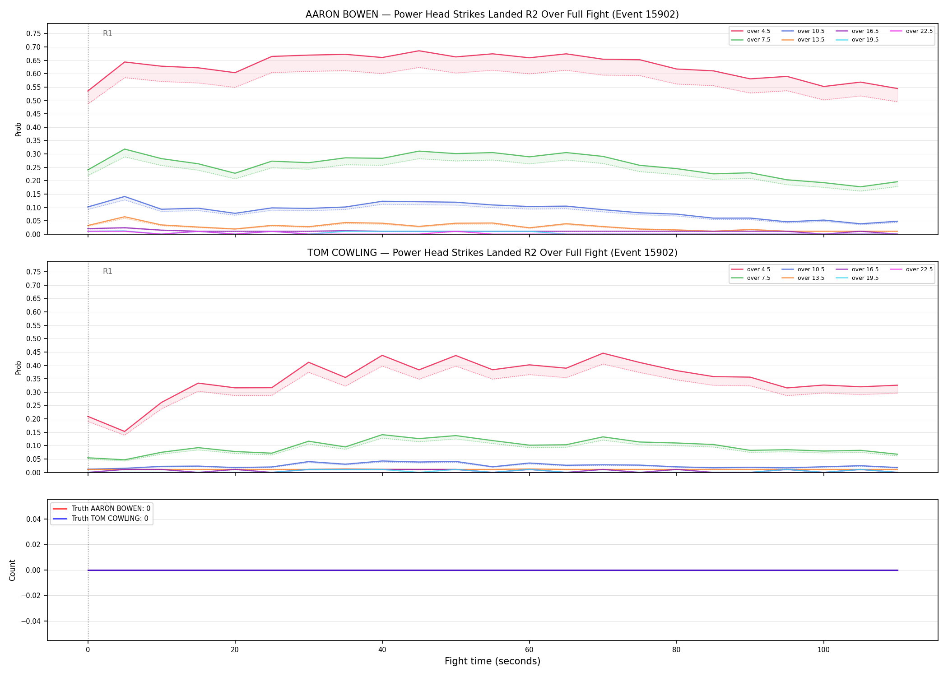Viewport: 948px width, 677px height.
Task: Click x-axis tick label '40'
Action: [x=382, y=650]
